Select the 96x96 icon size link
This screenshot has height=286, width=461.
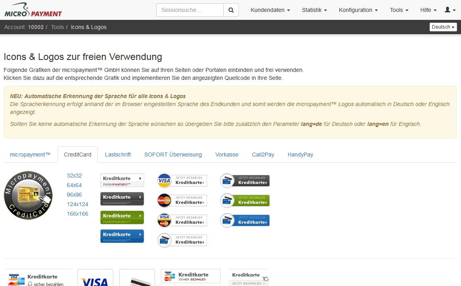[x=74, y=195]
